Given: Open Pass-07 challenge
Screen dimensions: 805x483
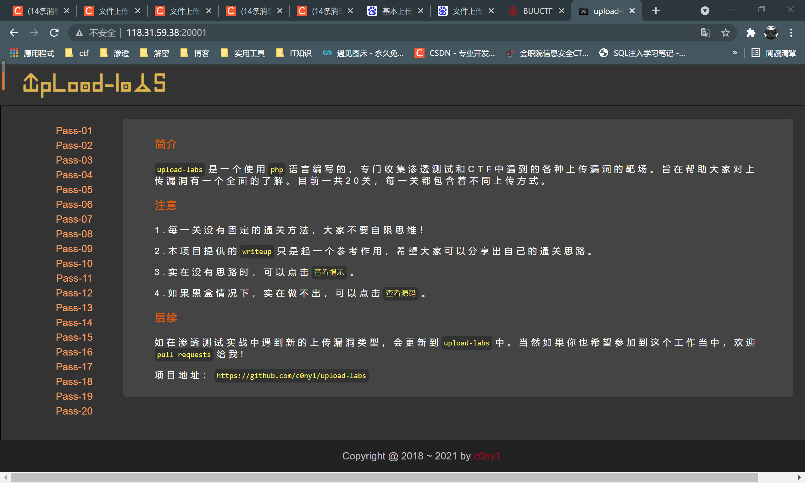Looking at the screenshot, I should (74, 219).
